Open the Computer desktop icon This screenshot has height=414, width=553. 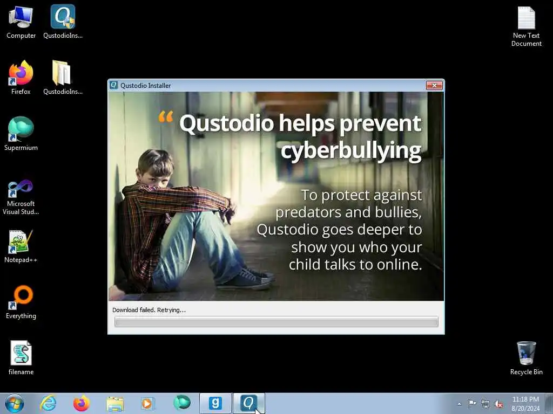(x=21, y=22)
